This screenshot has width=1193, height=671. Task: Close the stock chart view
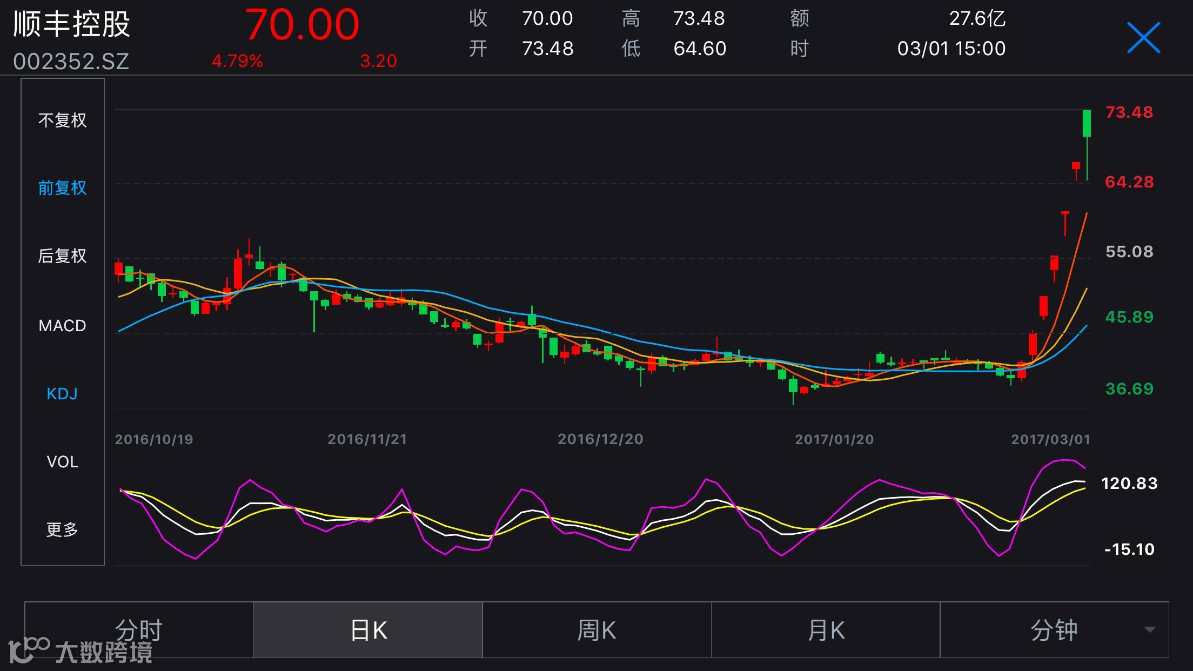(1143, 38)
